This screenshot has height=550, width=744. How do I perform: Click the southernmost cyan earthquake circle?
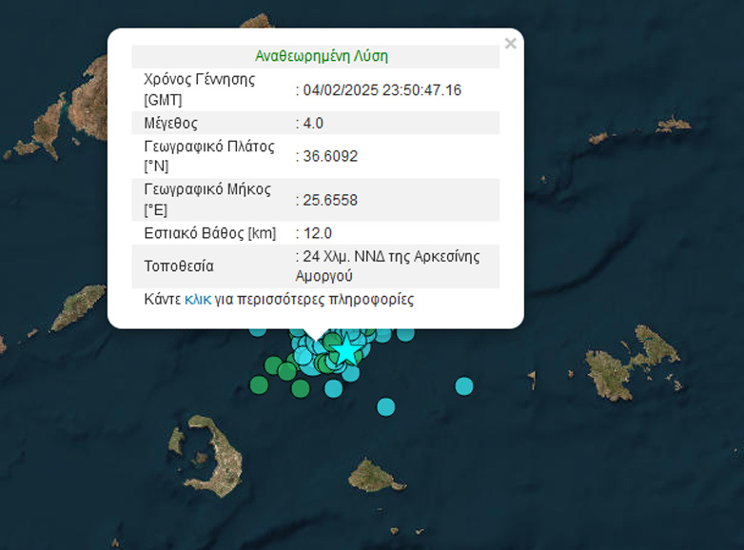click(x=385, y=407)
